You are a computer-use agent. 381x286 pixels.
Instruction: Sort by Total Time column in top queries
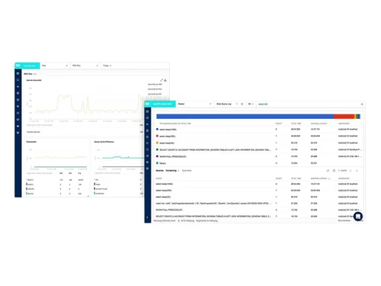[x=296, y=124]
